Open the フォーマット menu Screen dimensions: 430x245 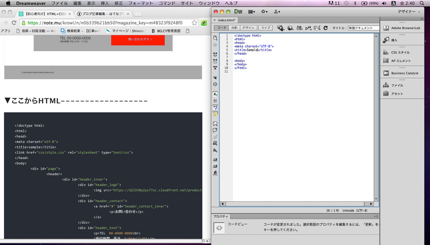click(141, 3)
